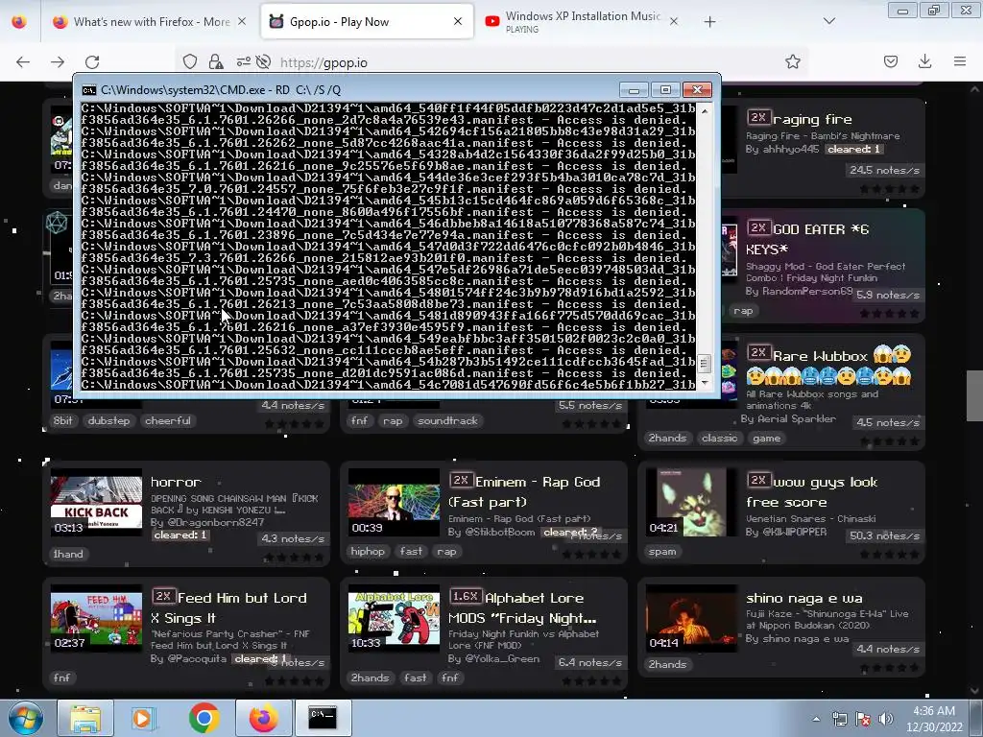983x737 pixels.
Task: Close the What's new with Firefox tab
Action: tap(242, 22)
